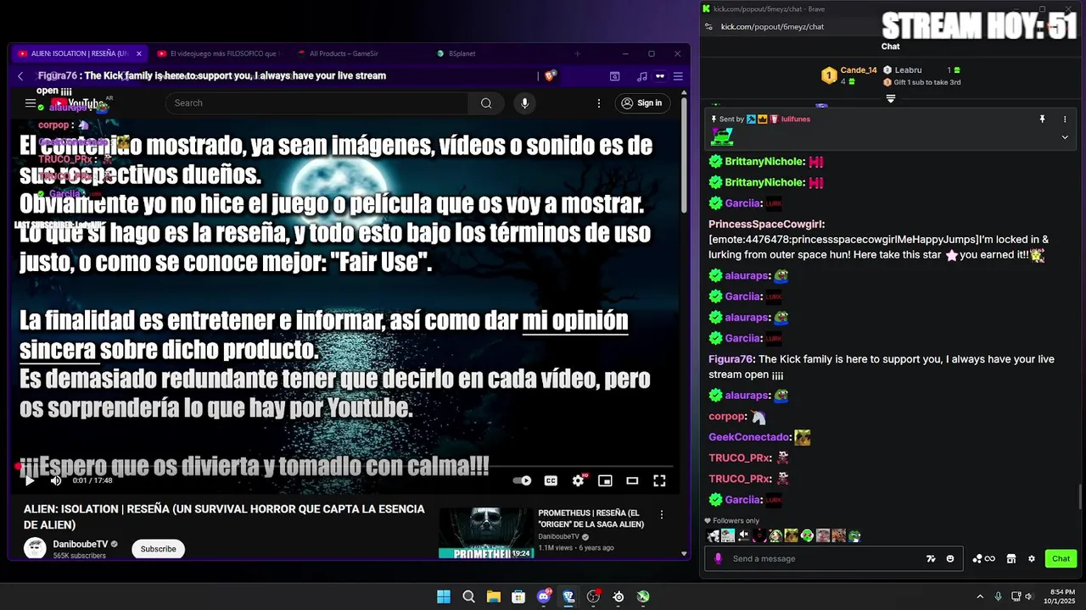Start voice search with microphone icon

pyautogui.click(x=524, y=103)
